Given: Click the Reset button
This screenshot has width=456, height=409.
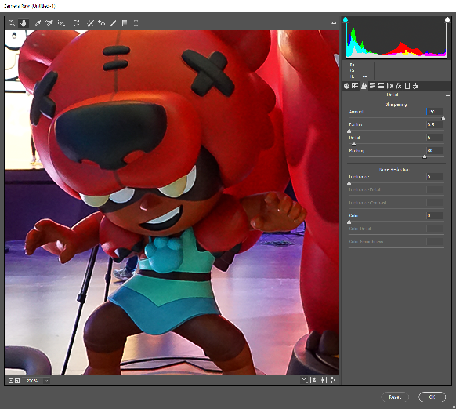Looking at the screenshot, I should 395,397.
